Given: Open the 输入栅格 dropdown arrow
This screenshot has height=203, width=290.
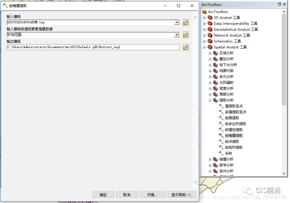Looking at the screenshot, I should [x=177, y=22].
